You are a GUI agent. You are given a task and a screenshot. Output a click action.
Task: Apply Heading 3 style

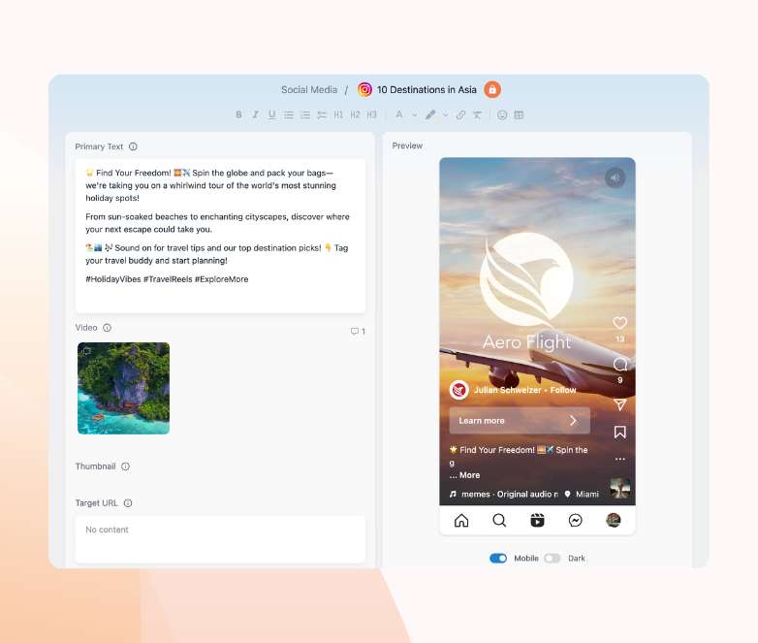(372, 114)
